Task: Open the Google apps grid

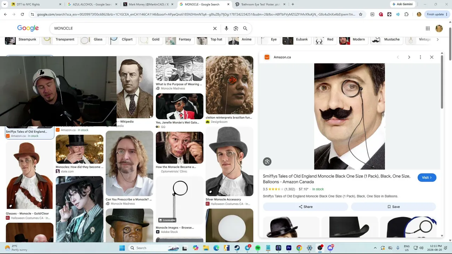Action: click(x=428, y=28)
